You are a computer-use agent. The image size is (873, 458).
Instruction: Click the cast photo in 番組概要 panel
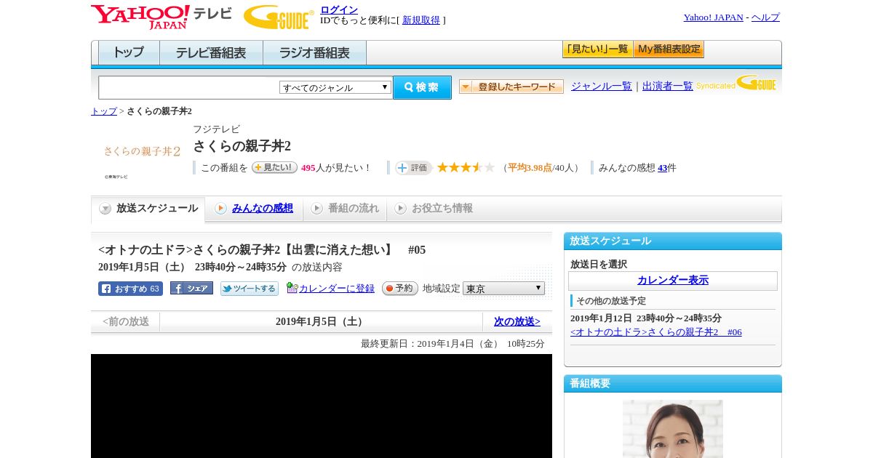[x=673, y=429]
